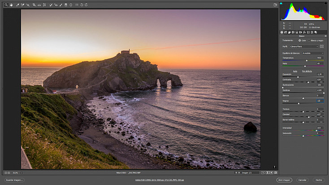Click the Hecho button
The image size is (329, 185).
[319, 180]
